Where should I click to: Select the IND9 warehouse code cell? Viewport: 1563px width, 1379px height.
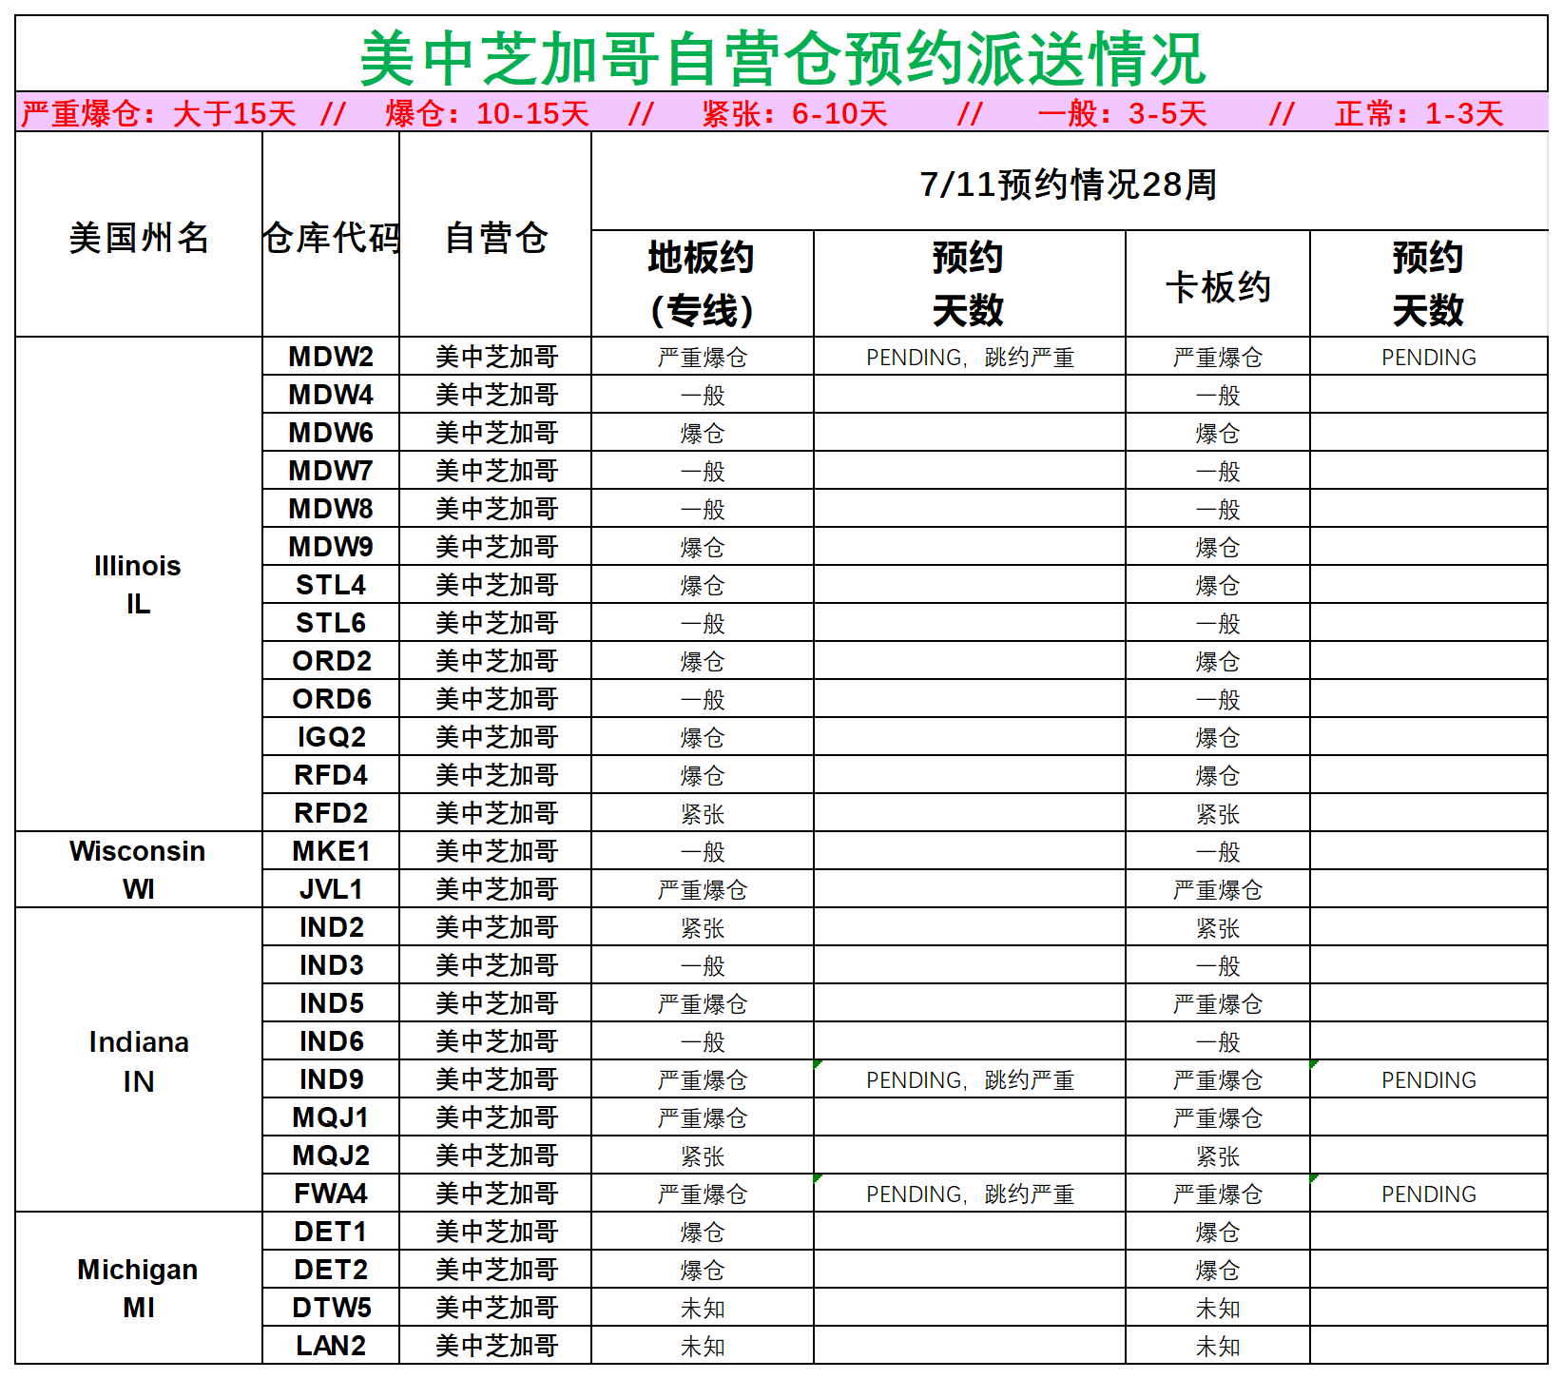point(330,1078)
